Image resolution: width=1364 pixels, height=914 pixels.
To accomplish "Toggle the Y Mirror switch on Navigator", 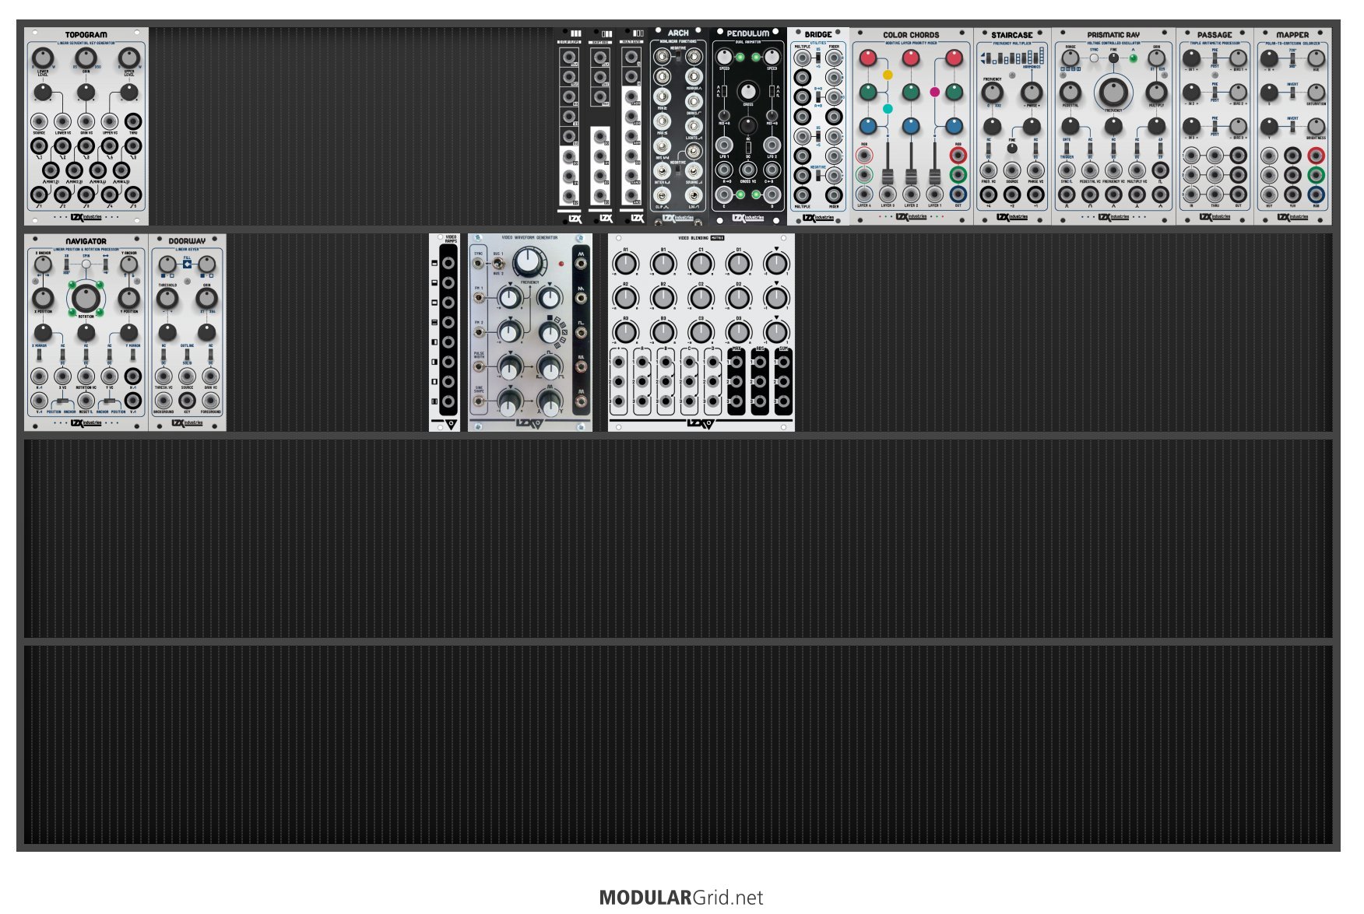I will coord(133,356).
